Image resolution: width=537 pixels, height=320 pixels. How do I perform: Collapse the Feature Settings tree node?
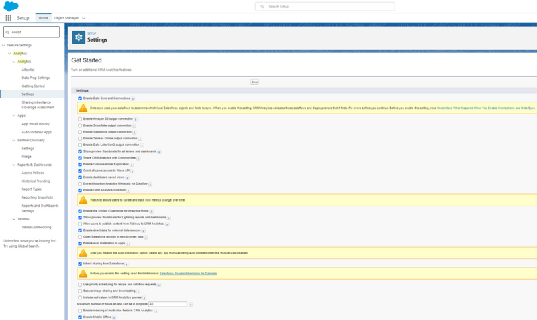[x=3, y=45]
